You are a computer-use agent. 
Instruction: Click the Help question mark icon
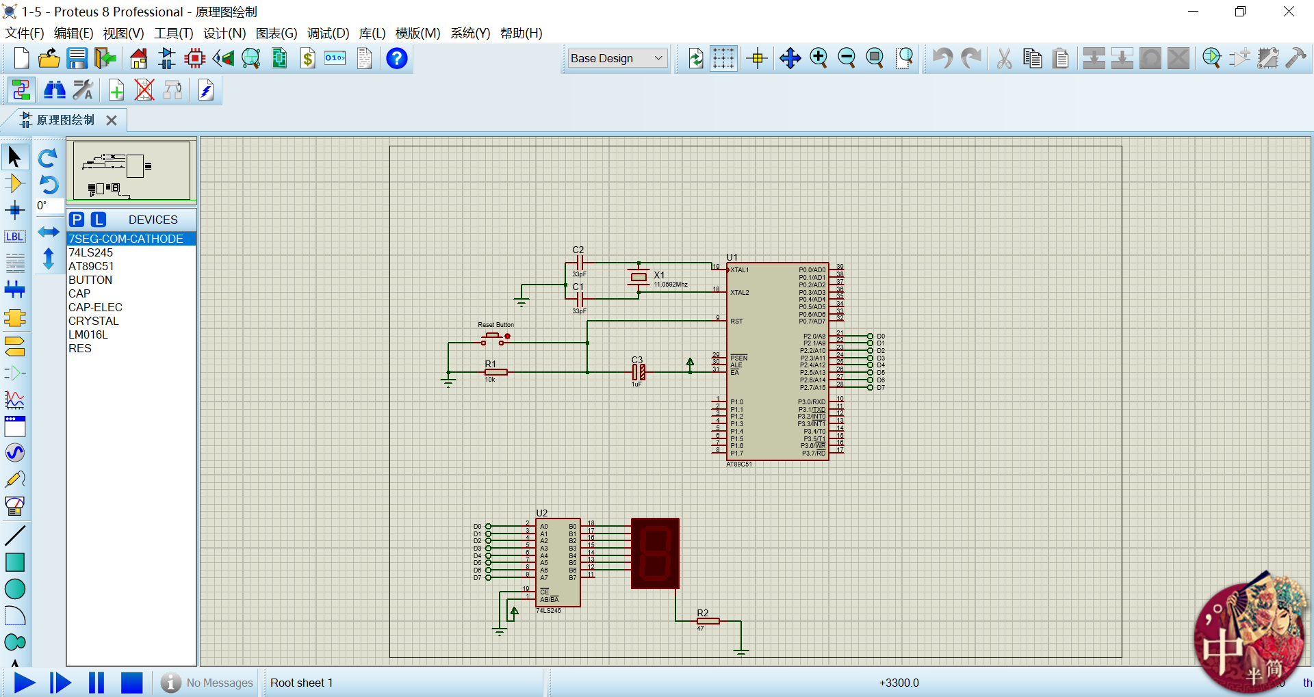(396, 59)
